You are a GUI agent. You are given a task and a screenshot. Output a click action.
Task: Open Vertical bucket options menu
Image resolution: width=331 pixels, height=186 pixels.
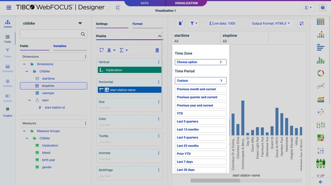point(159,62)
